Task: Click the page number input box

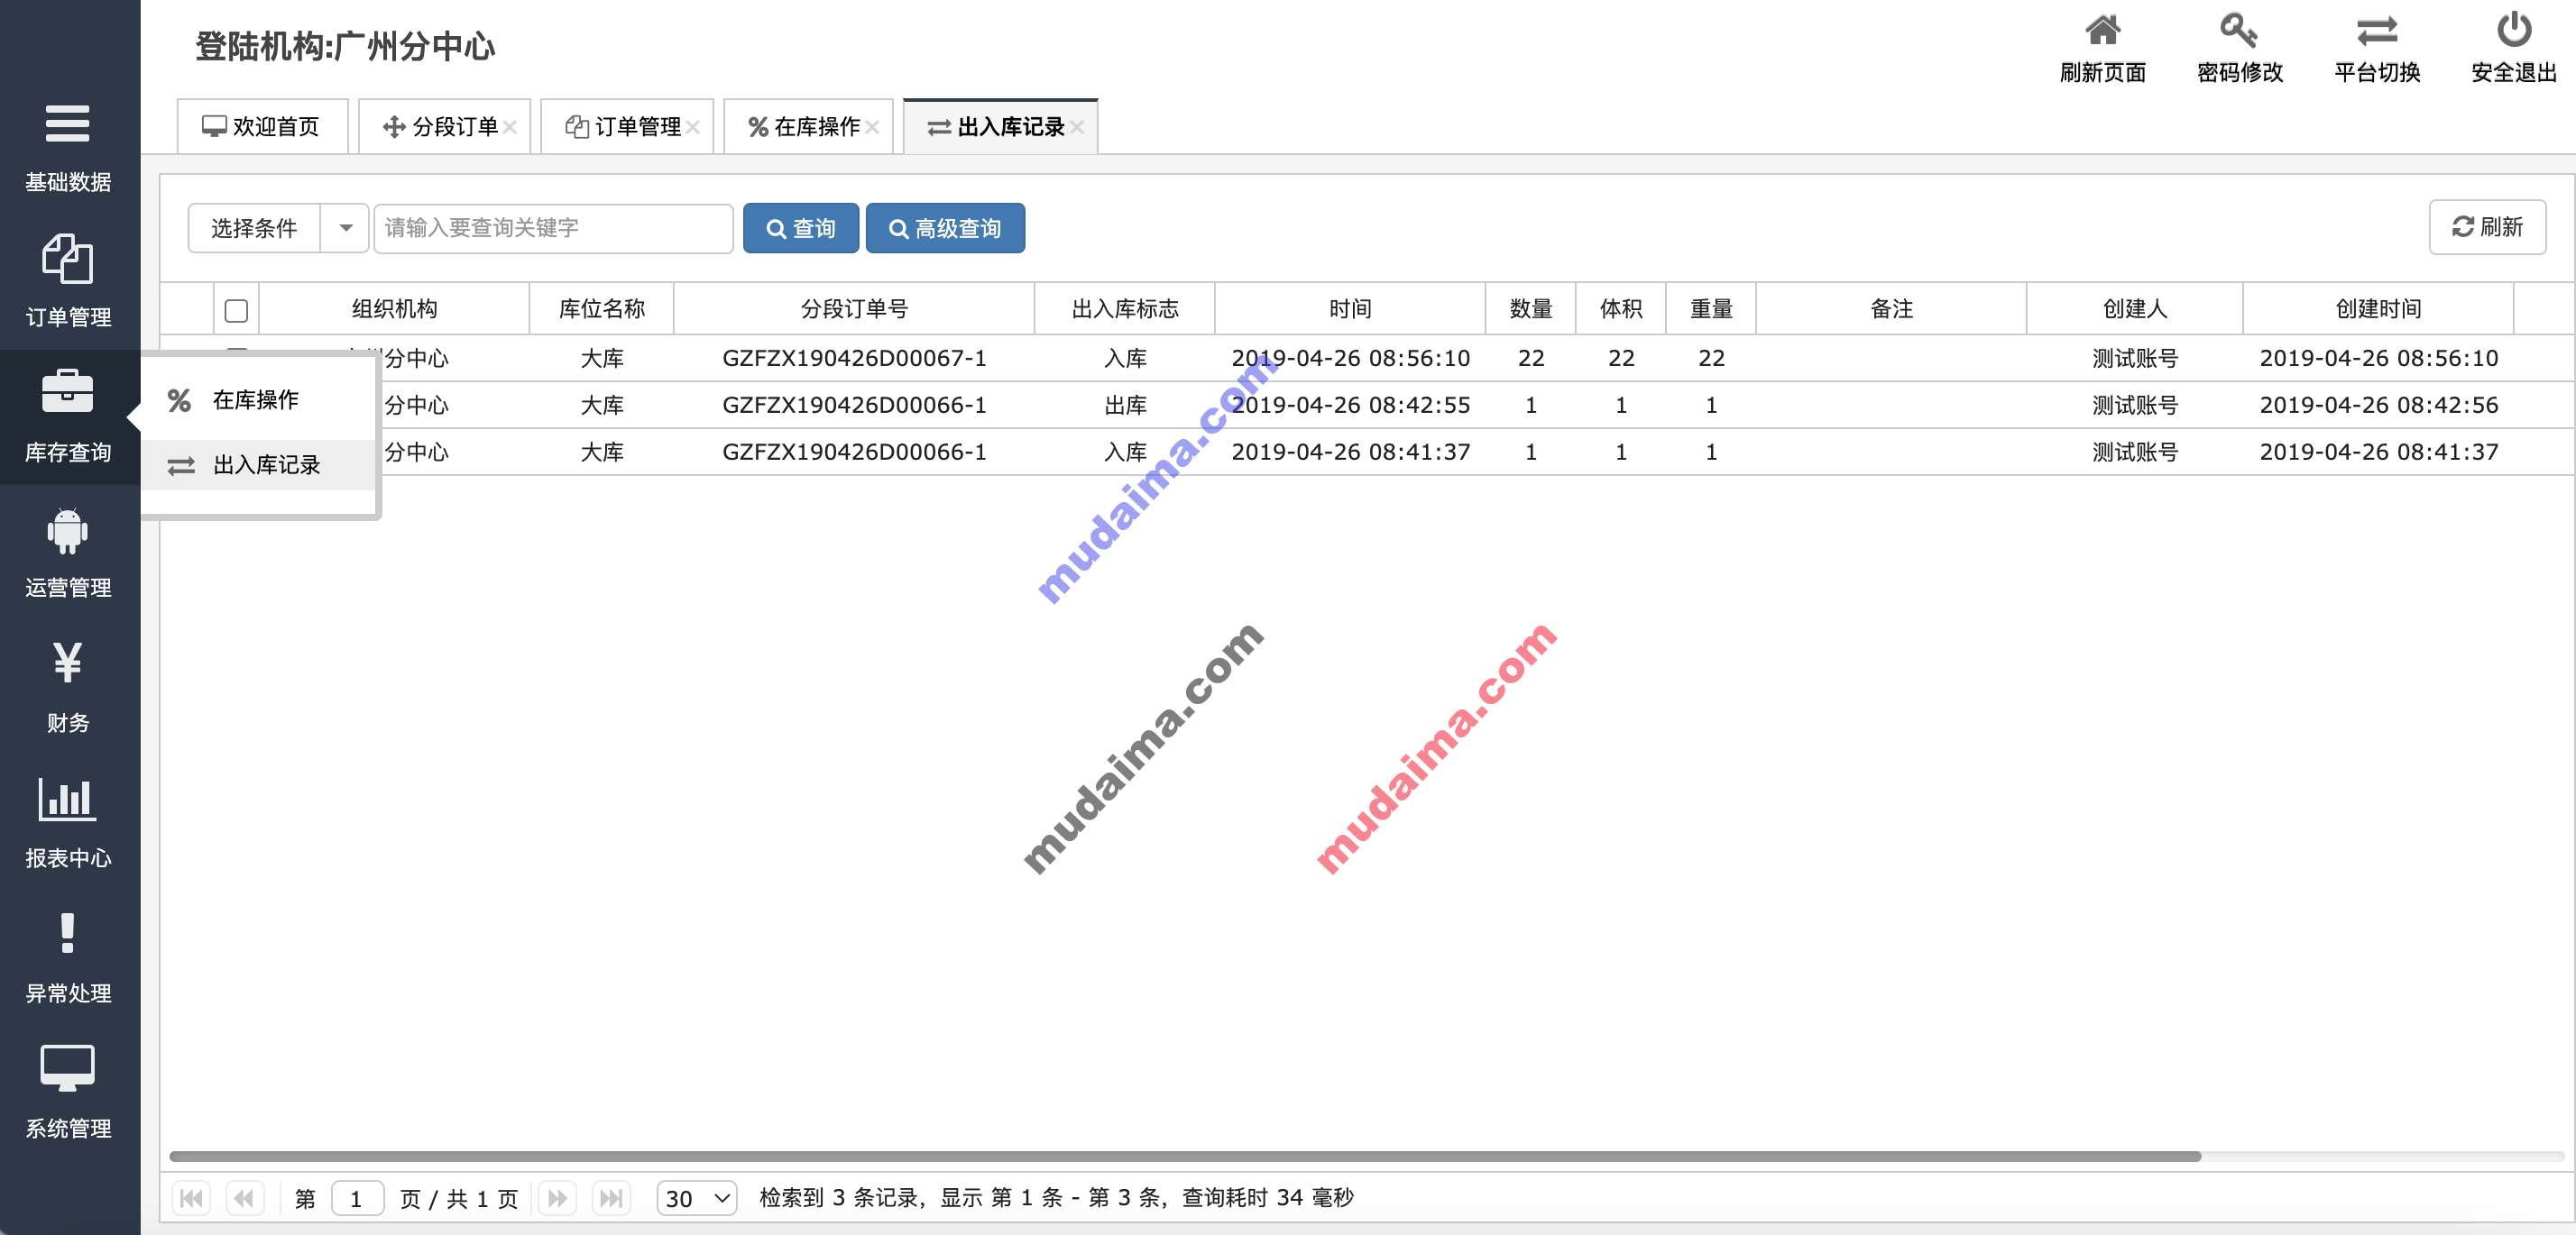Action: [x=357, y=1198]
